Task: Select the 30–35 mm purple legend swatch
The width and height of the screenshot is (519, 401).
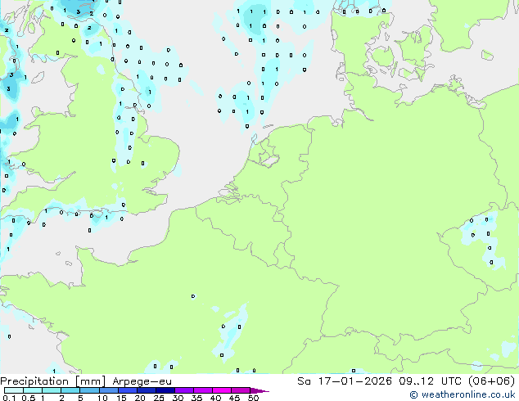Action: (x=184, y=390)
